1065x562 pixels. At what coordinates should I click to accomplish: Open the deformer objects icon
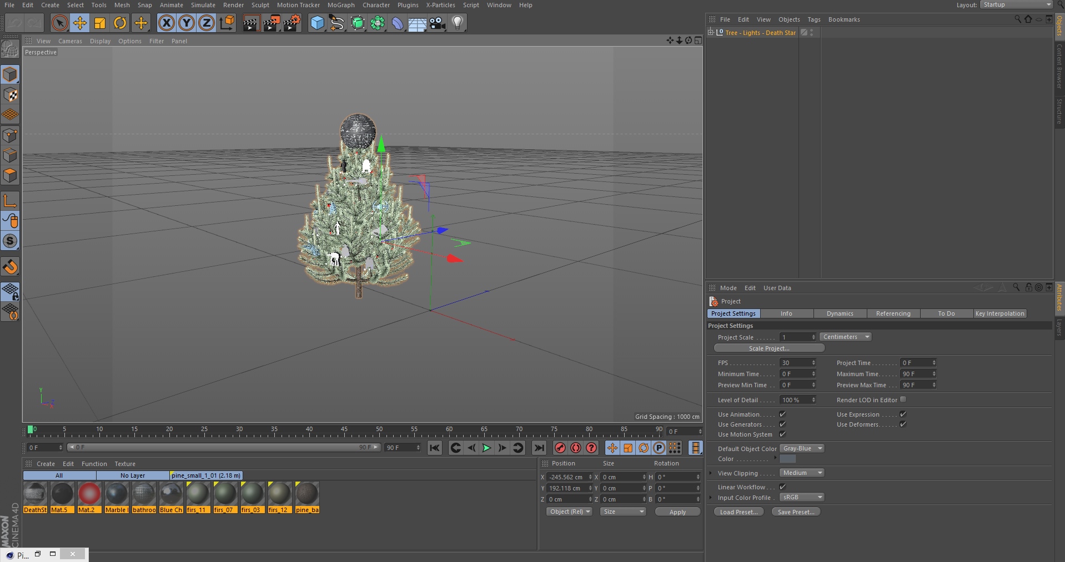[398, 23]
